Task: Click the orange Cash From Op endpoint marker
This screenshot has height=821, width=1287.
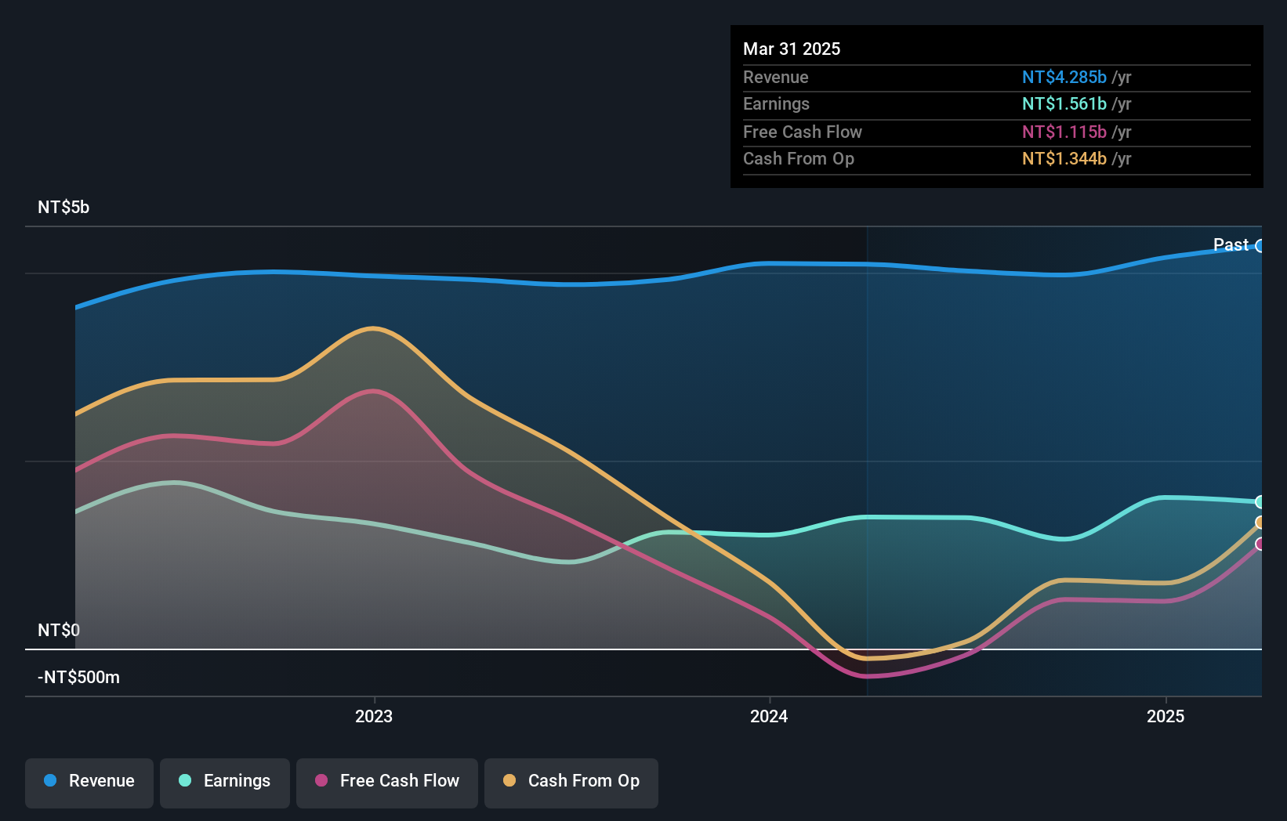Action: click(1260, 523)
